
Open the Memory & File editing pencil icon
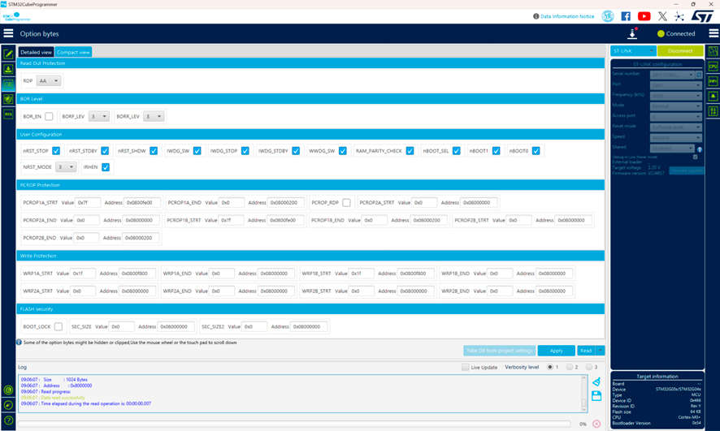(8, 54)
